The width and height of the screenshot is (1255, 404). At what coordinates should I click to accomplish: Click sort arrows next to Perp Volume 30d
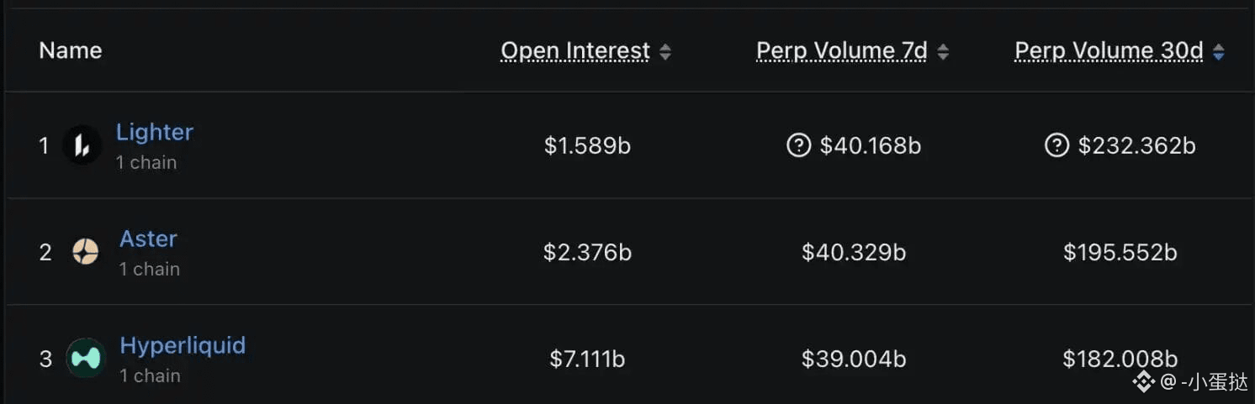[x=1219, y=52]
